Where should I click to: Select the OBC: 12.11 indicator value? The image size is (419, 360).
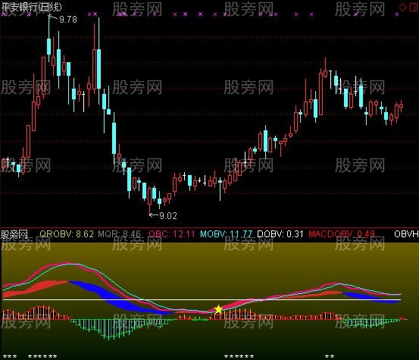click(172, 234)
